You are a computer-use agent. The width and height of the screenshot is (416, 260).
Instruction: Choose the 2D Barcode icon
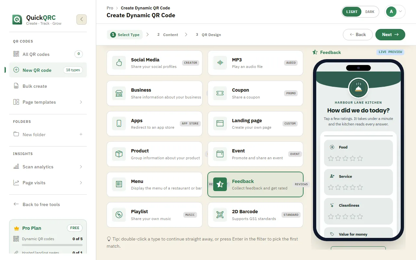point(220,215)
